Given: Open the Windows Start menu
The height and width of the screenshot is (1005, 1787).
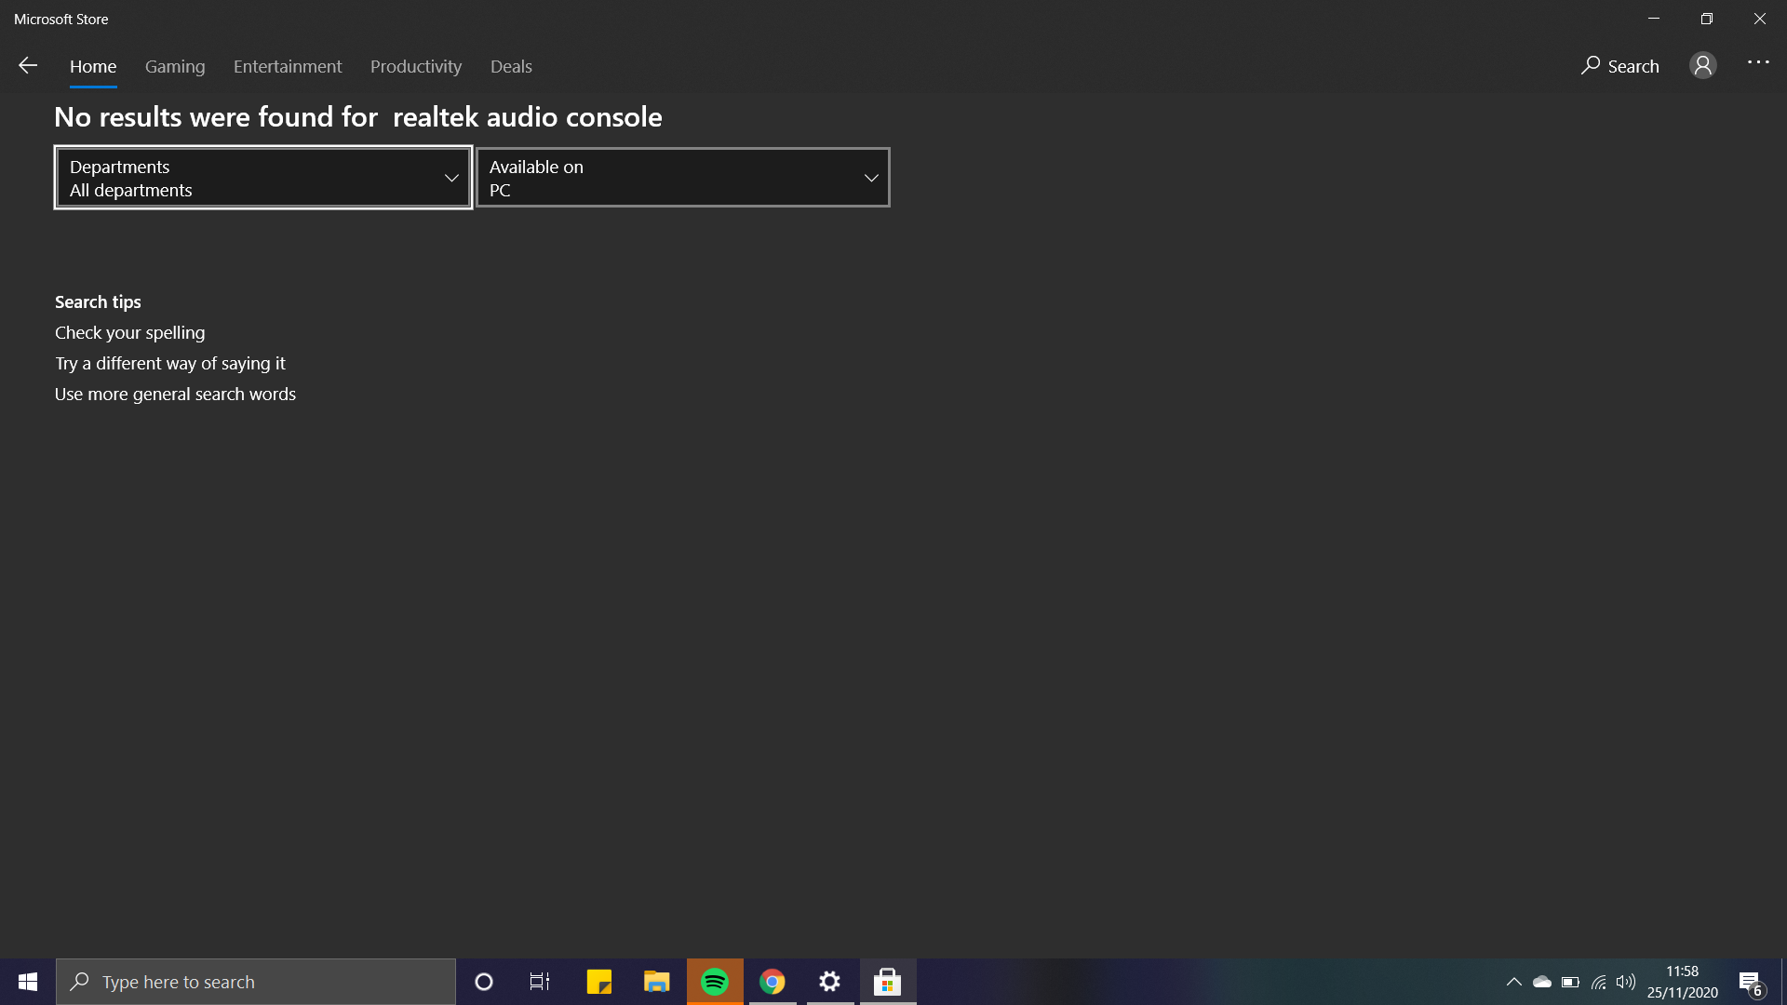Looking at the screenshot, I should click(x=28, y=982).
